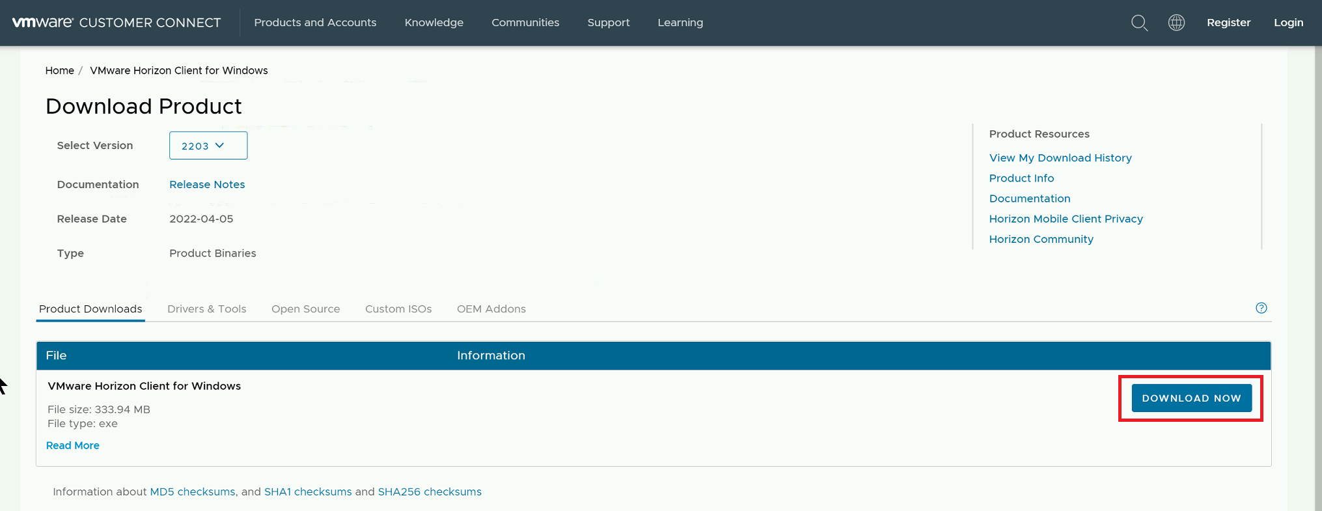Click 'VMware Horizon Client for Windows' file name
The width and height of the screenshot is (1322, 511).
145,386
